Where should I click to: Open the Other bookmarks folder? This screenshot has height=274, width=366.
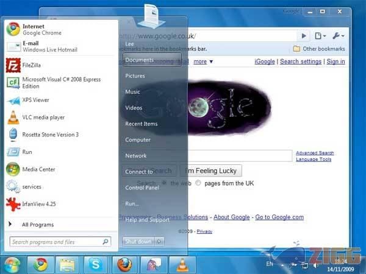pos(319,49)
